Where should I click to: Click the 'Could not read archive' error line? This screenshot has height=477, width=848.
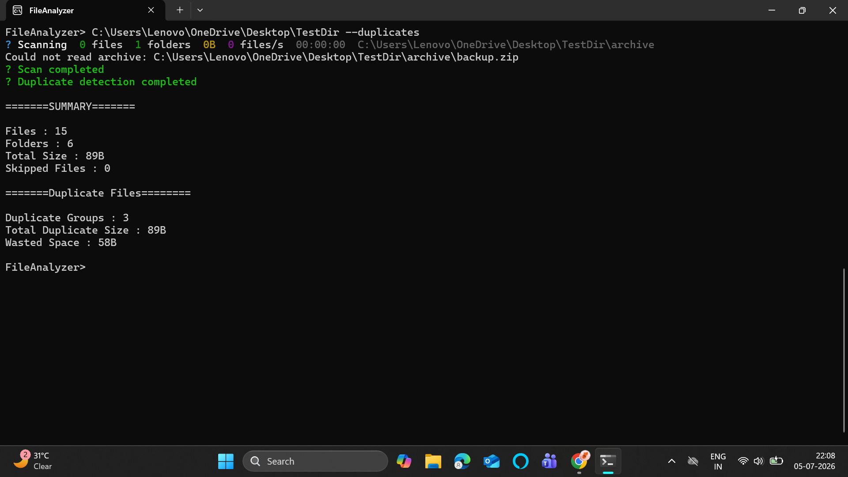click(x=262, y=57)
